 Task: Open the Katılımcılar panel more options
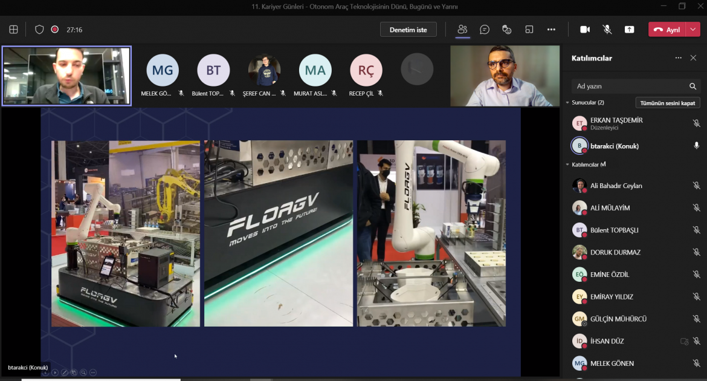click(x=678, y=58)
